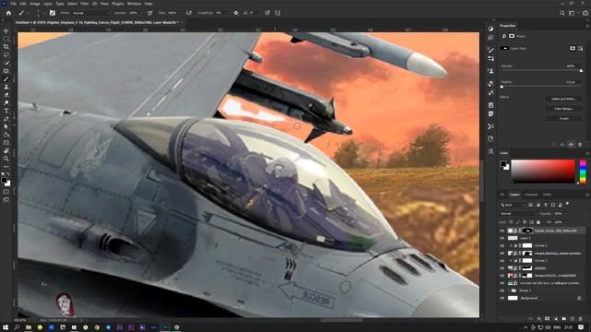
Task: Open the Window menu
Action: [134, 4]
